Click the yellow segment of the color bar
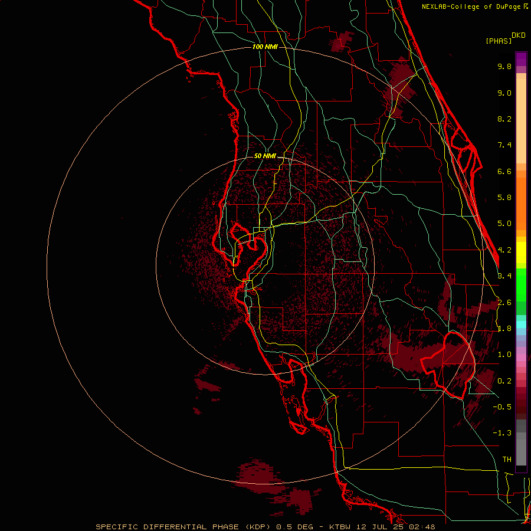Viewport: 531px width, 531px height. pyautogui.click(x=521, y=253)
